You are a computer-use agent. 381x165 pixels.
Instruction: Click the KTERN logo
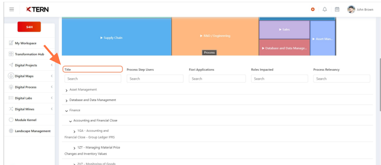tap(37, 9)
